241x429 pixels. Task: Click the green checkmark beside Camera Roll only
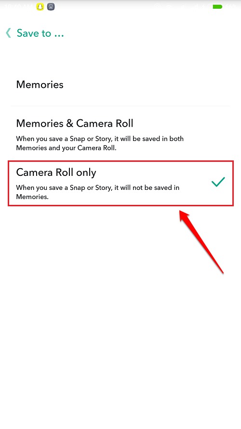(218, 182)
